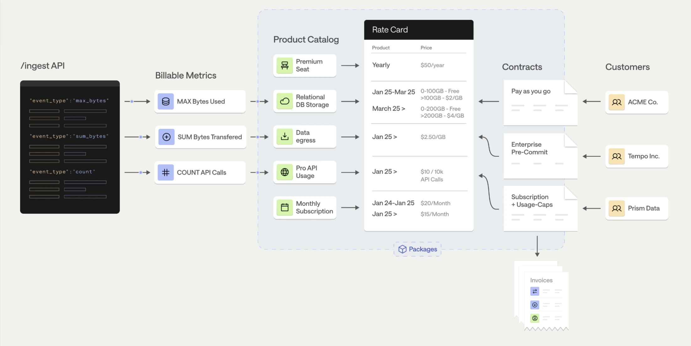Click the Monthly Subscription calendar icon
This screenshot has height=346, width=691.
[285, 208]
